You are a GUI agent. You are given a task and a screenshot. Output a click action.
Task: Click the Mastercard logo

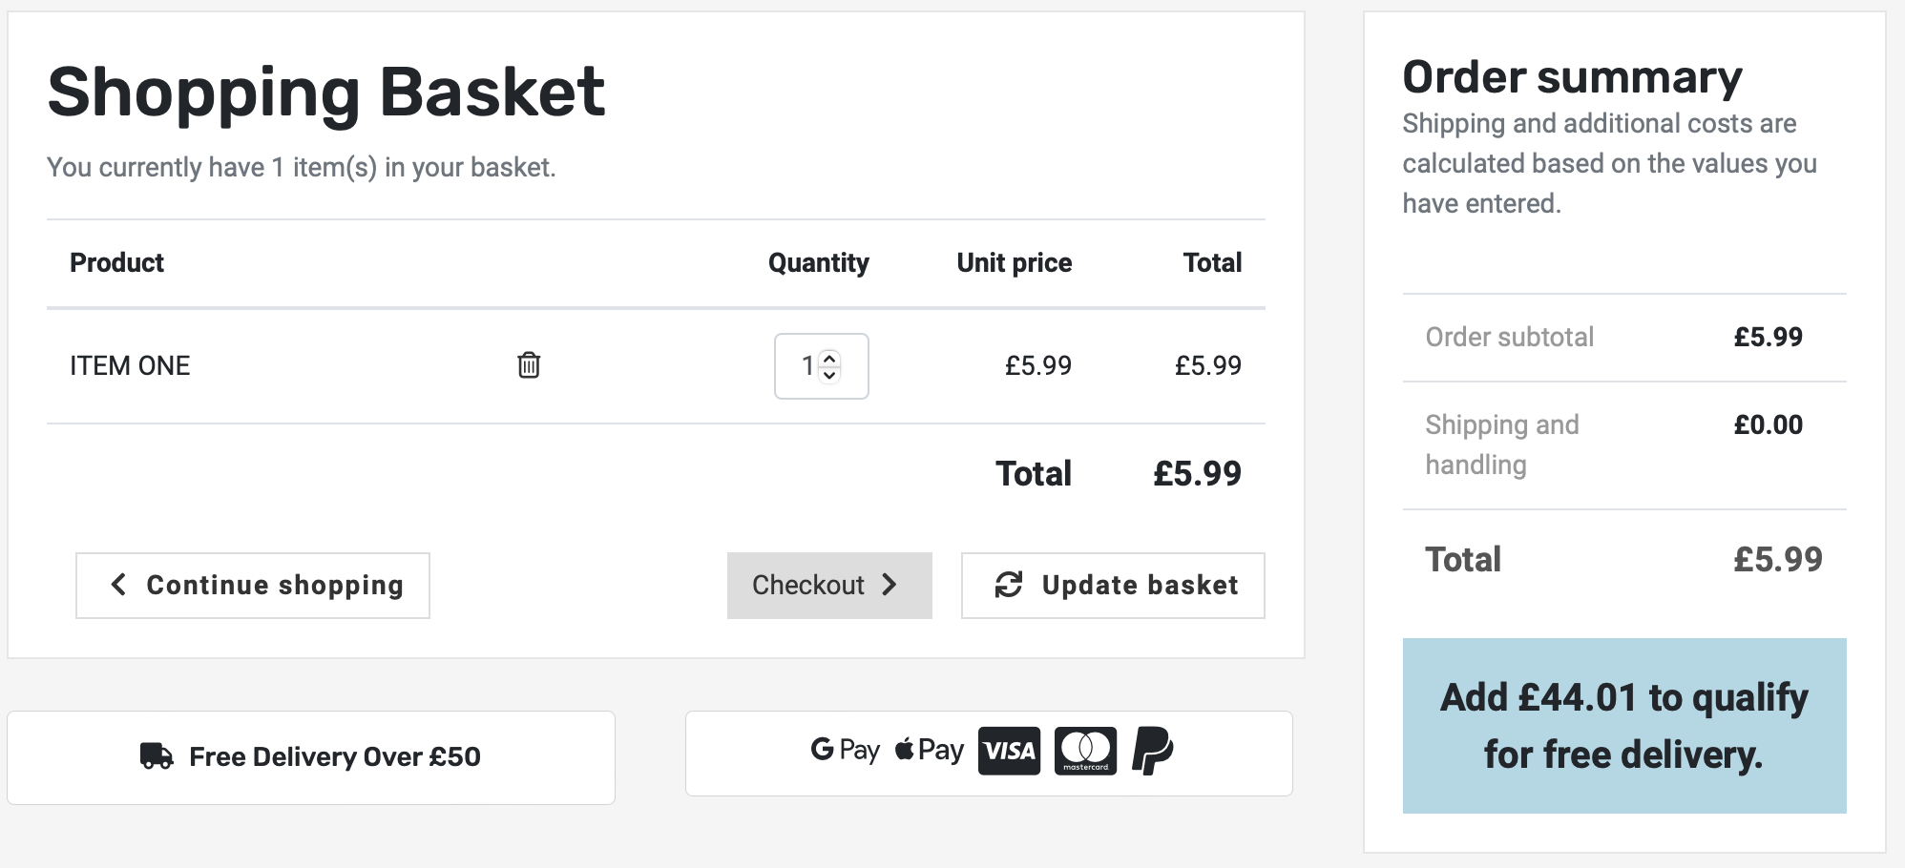(x=1085, y=751)
